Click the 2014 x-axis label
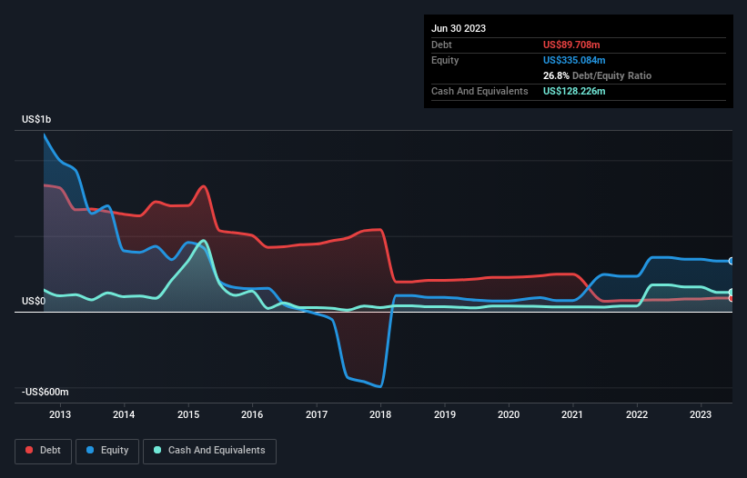This screenshot has width=747, height=478. [x=124, y=414]
